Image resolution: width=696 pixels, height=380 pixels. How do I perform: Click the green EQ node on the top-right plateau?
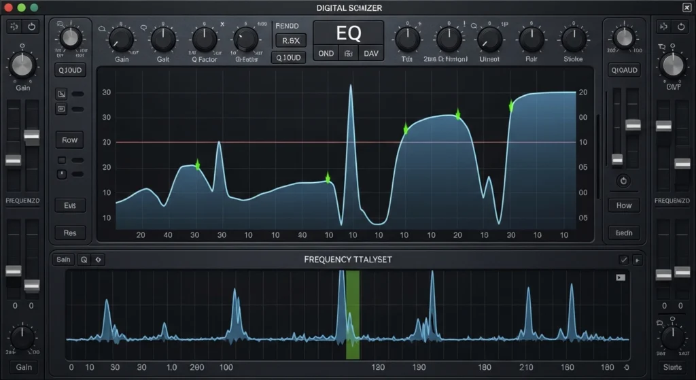point(511,105)
